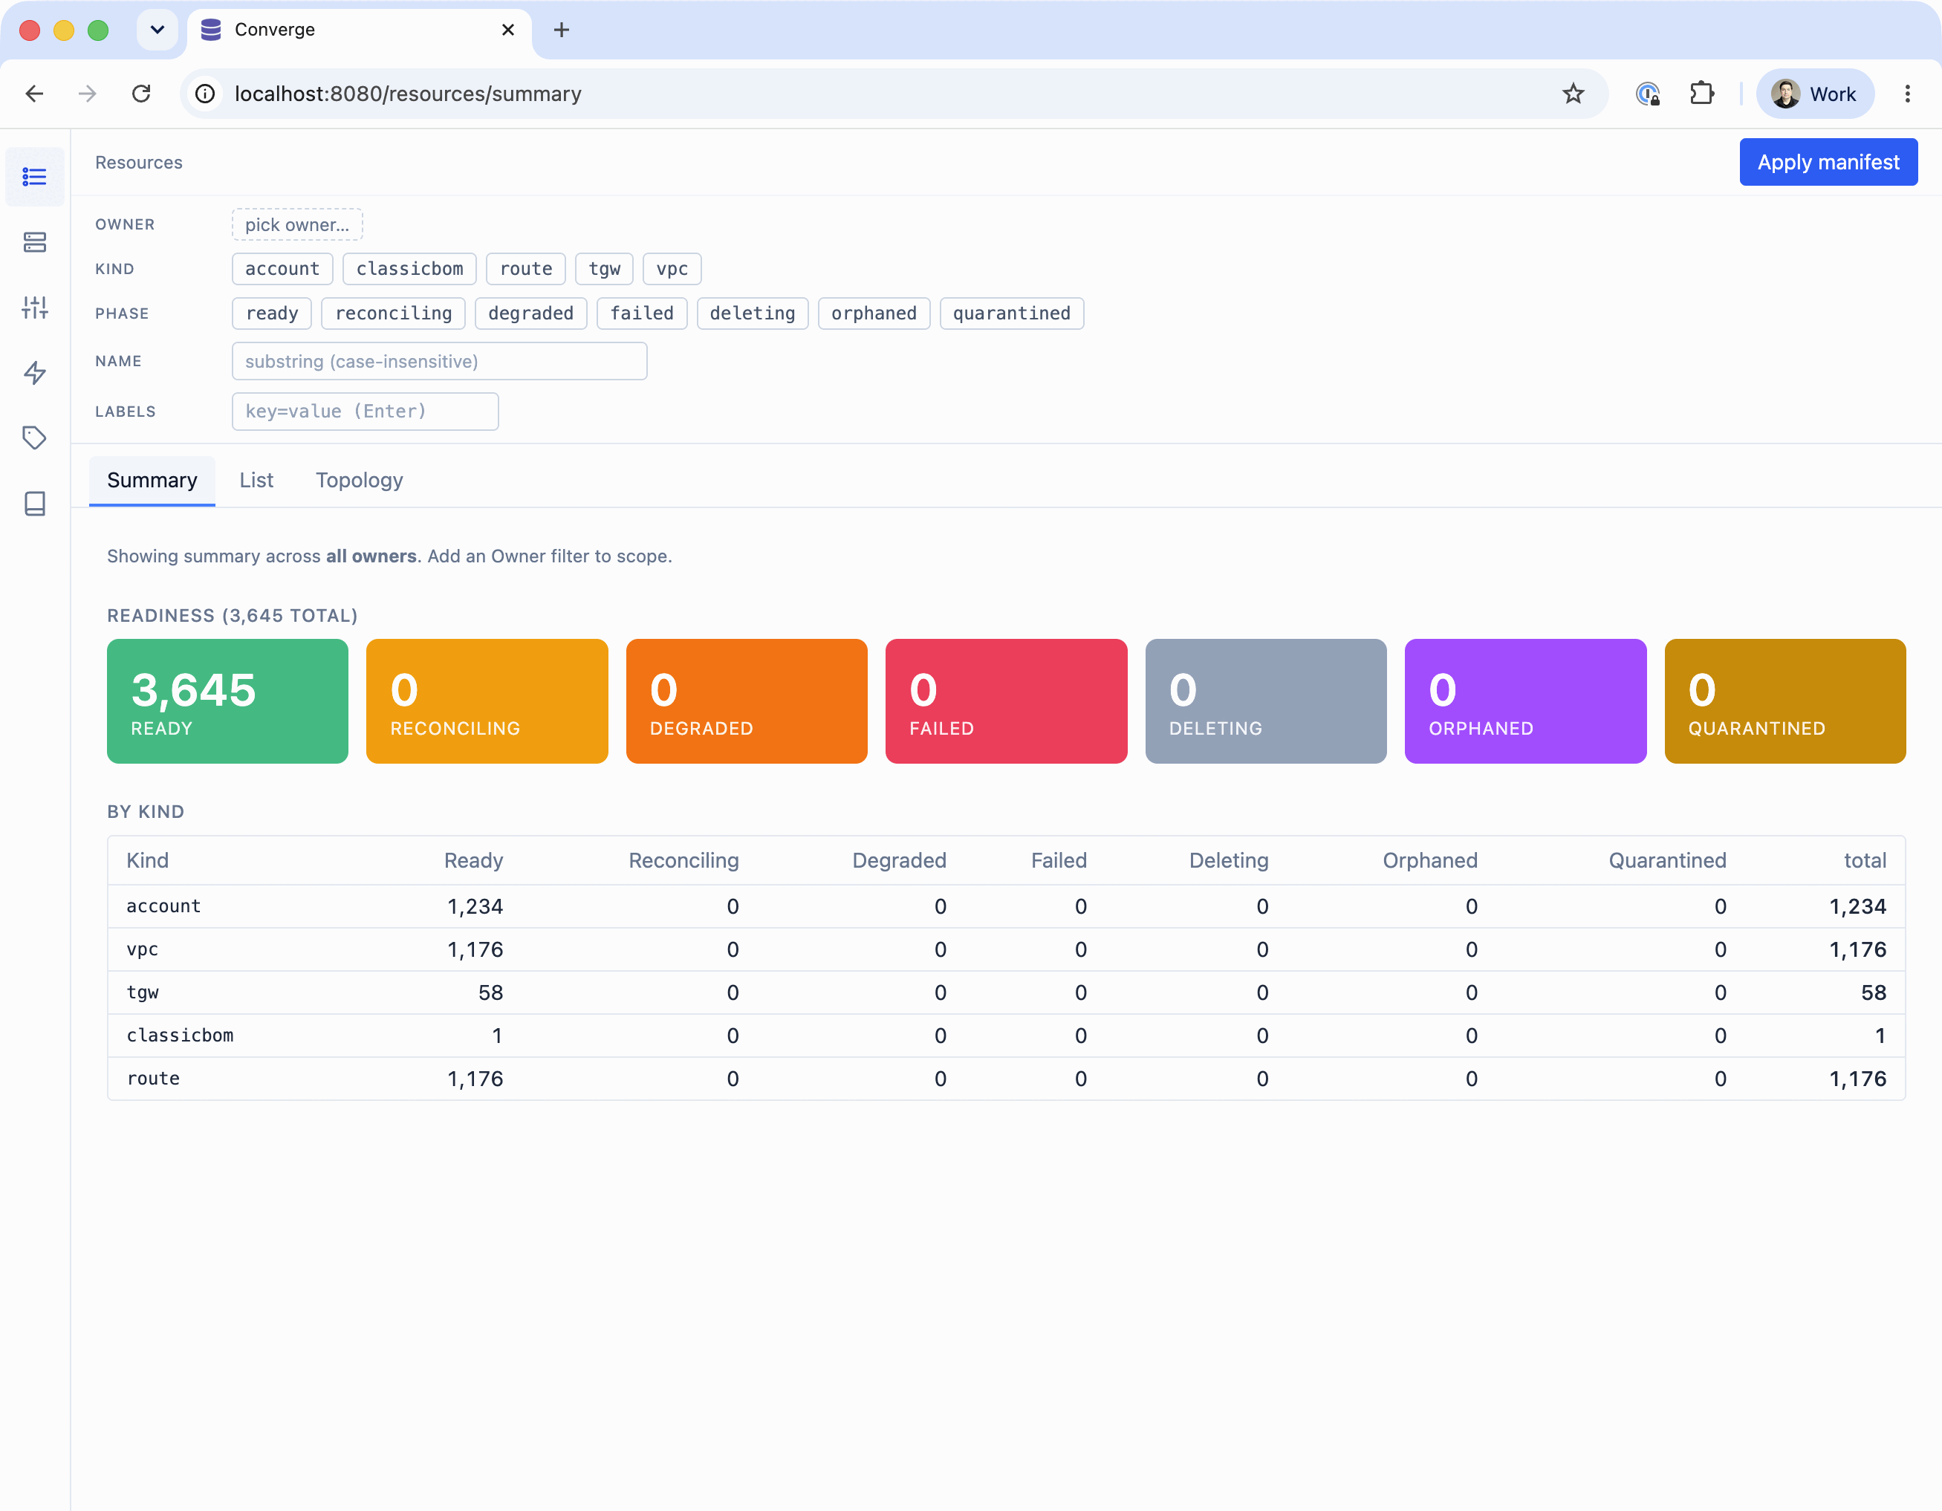Toggle the deleting phase filter

[x=753, y=313]
